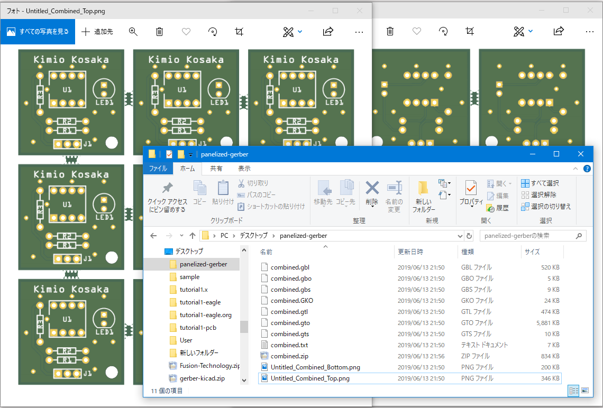Viewport: 603px width, 408px height.
Task: Switch to the 表示 ribbon tab
Action: 244,168
